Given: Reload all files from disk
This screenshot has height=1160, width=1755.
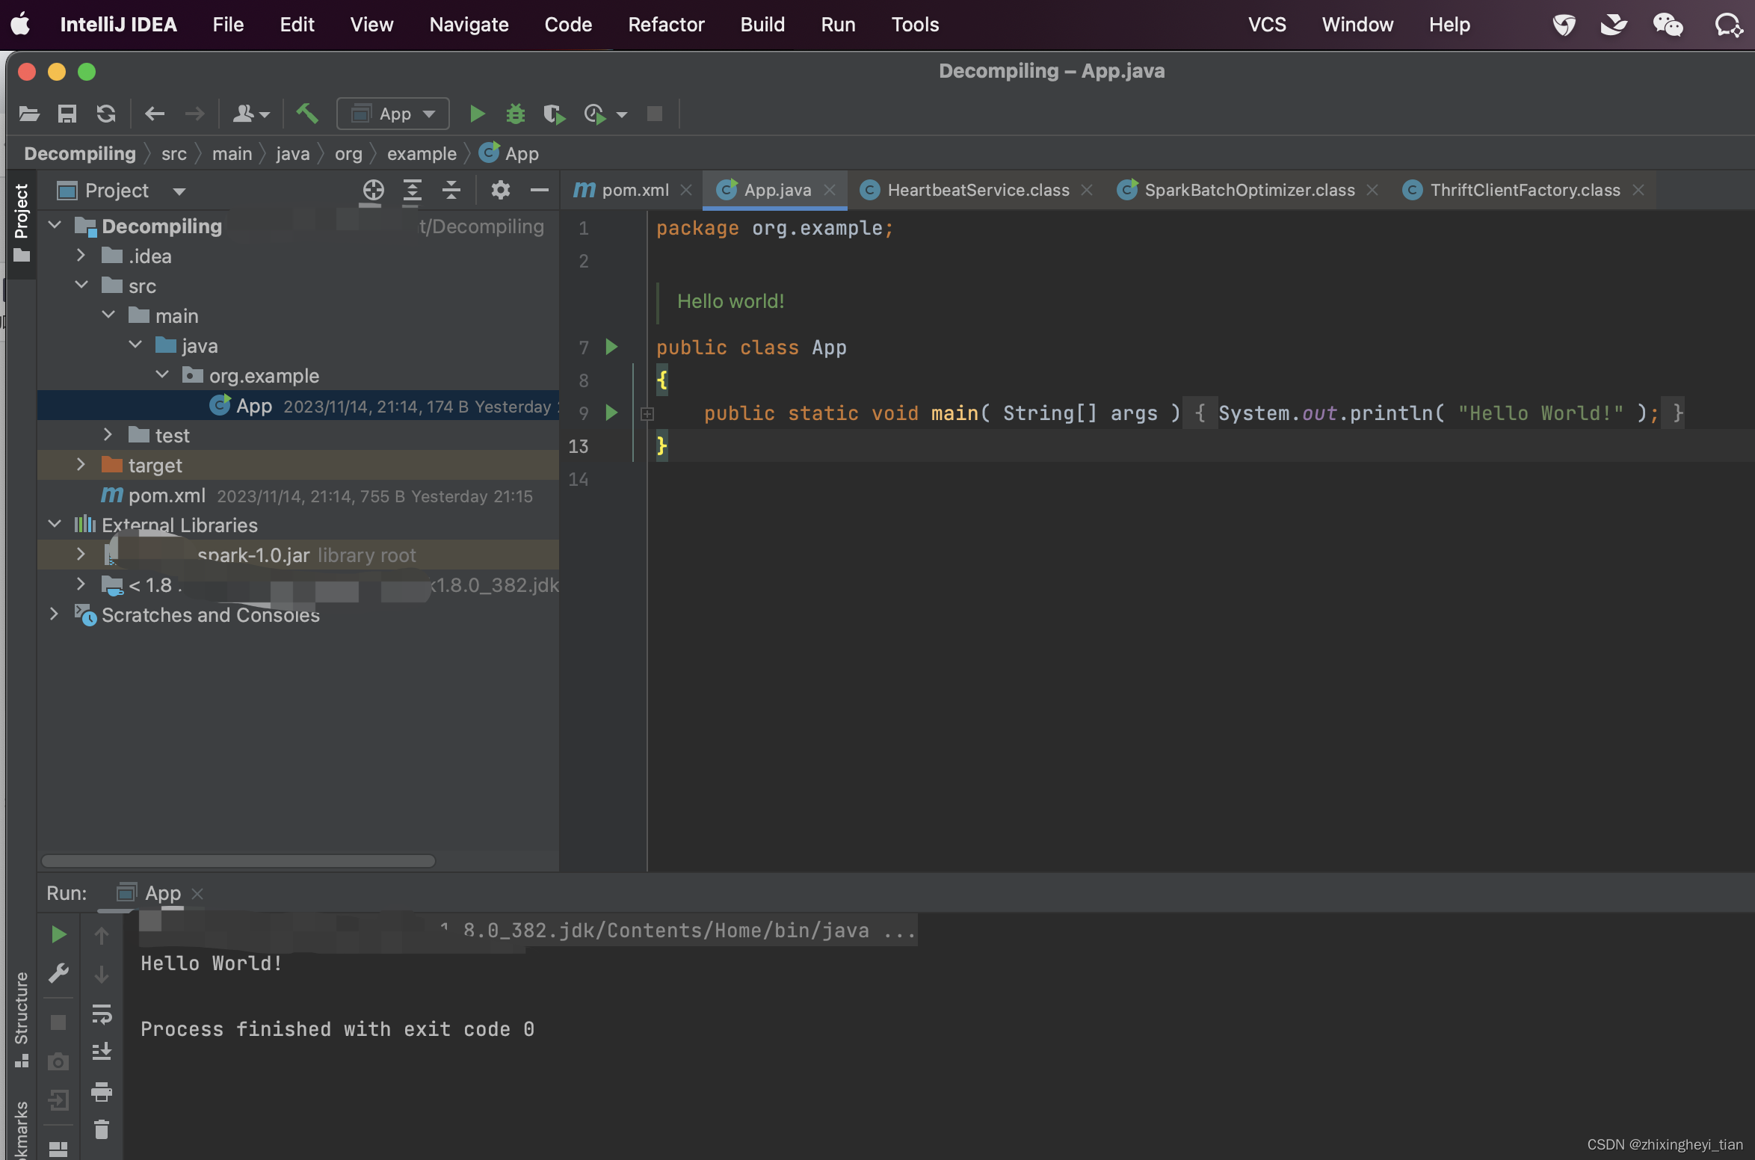Looking at the screenshot, I should point(106,114).
